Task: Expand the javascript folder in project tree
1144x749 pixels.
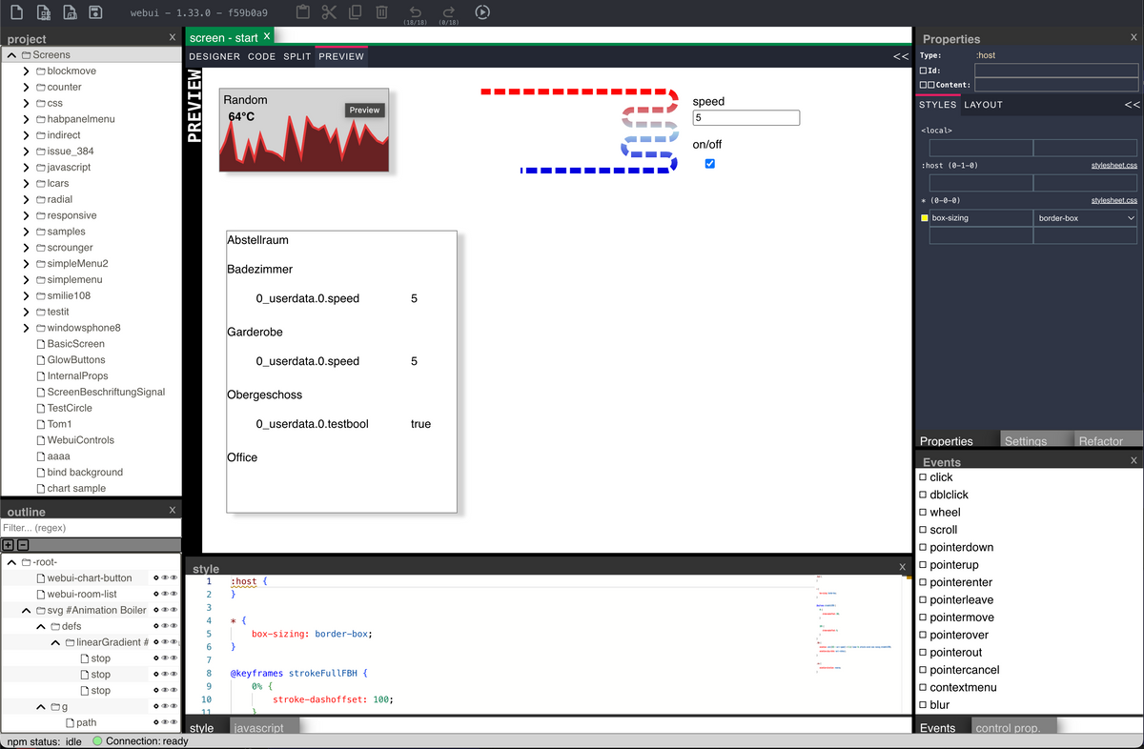Action: click(x=27, y=167)
